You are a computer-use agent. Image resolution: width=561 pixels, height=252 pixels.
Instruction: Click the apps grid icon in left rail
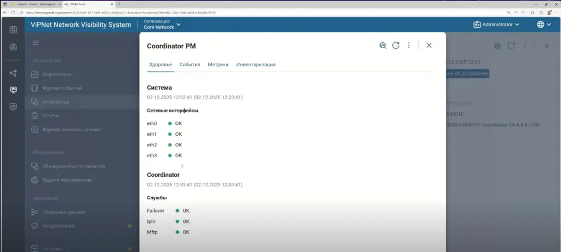(13, 30)
